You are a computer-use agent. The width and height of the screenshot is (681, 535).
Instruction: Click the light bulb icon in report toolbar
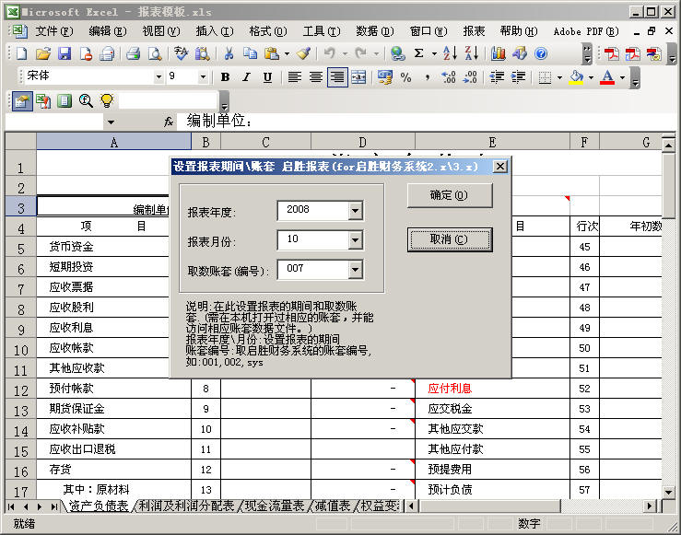tap(107, 100)
